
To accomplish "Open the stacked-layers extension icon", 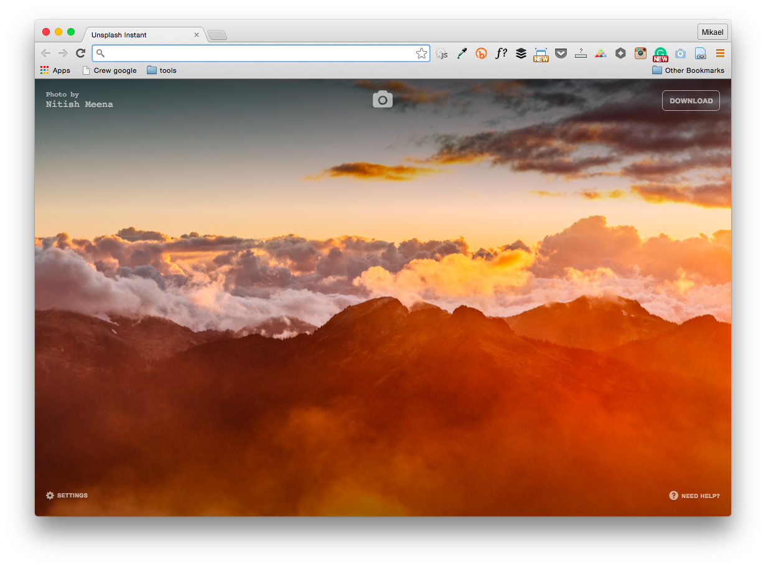I will [x=521, y=54].
